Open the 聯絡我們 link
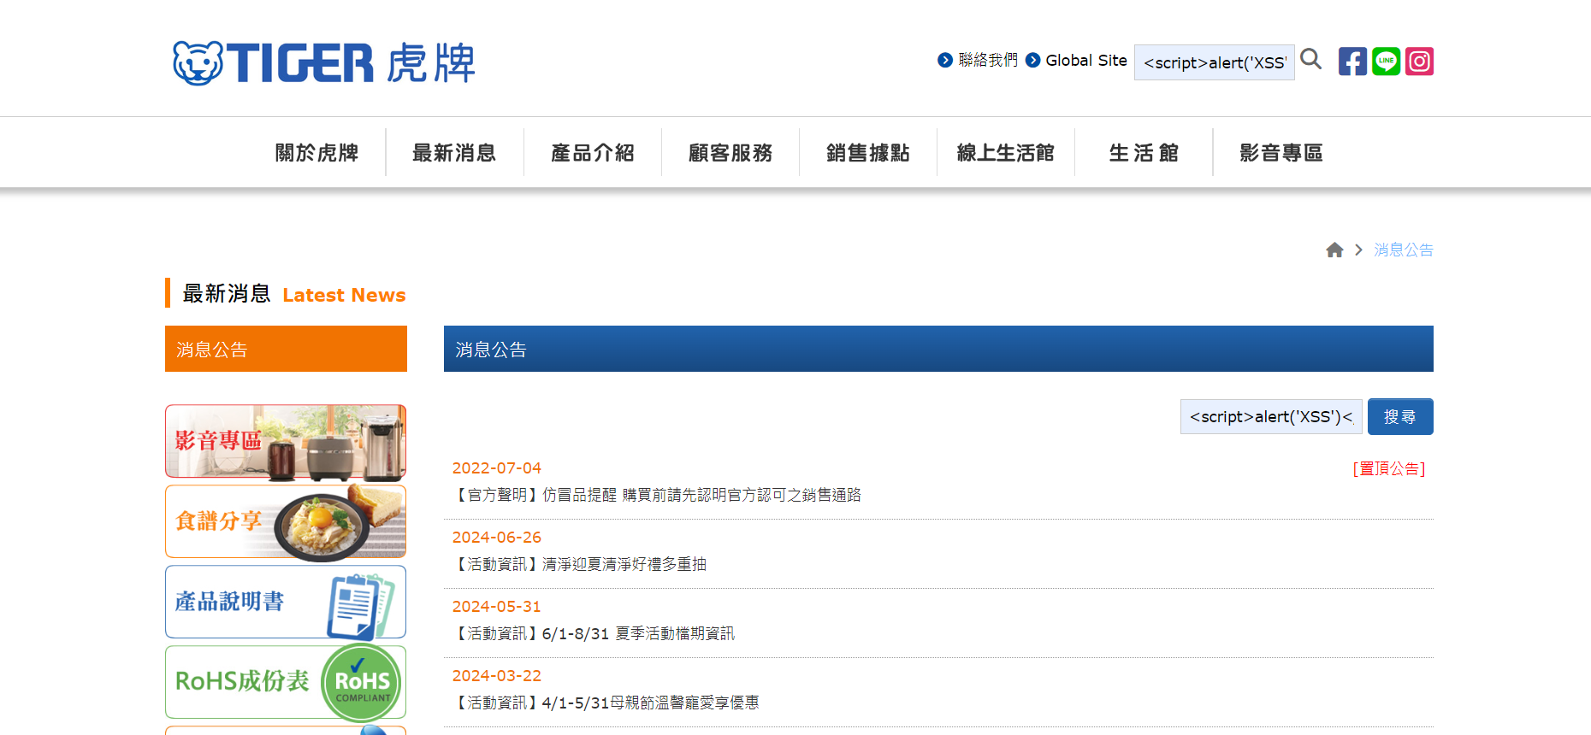 988,60
